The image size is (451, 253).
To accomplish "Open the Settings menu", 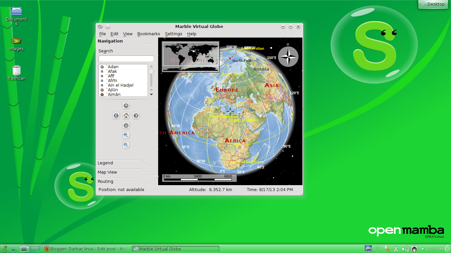I will tap(173, 34).
